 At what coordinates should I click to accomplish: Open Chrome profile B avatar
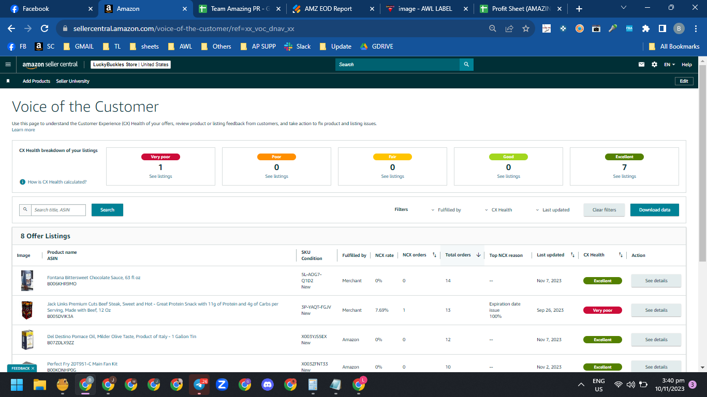679,28
